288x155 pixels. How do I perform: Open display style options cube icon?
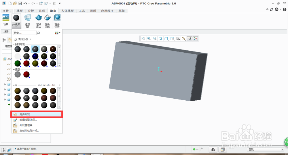166,39
